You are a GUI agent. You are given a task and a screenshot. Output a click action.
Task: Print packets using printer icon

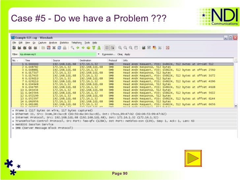(65, 48)
